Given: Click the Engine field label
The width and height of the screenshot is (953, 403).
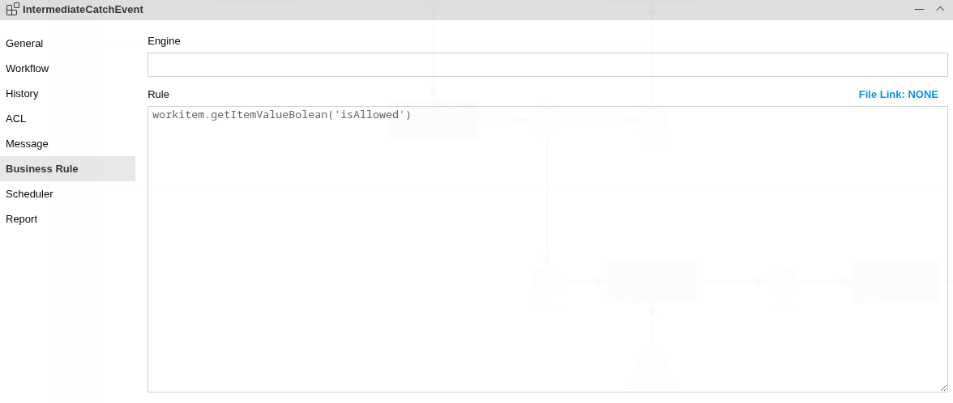Looking at the screenshot, I should 164,40.
